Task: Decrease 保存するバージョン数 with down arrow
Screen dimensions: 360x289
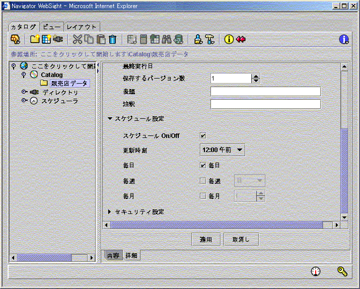Action: pyautogui.click(x=256, y=81)
